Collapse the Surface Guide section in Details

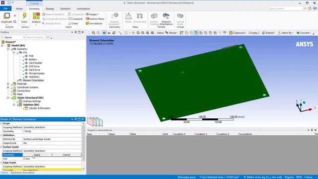click(1, 147)
